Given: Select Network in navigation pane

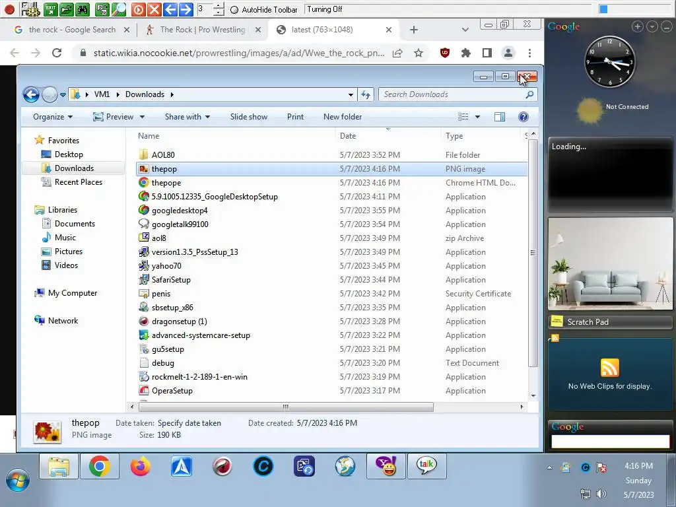Looking at the screenshot, I should (x=63, y=321).
